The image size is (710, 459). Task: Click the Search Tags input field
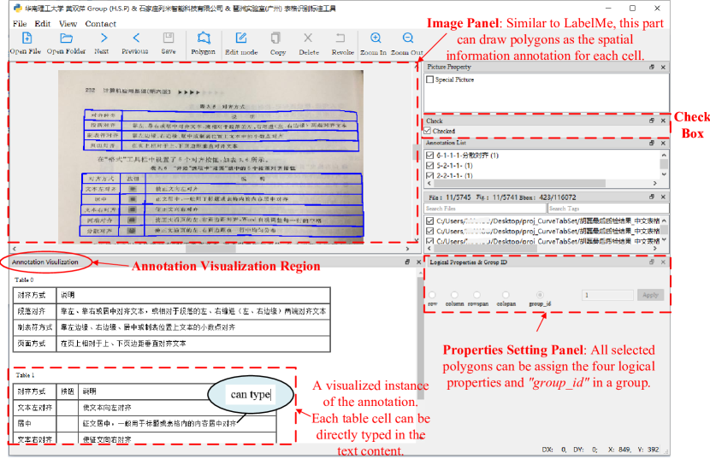[608, 209]
